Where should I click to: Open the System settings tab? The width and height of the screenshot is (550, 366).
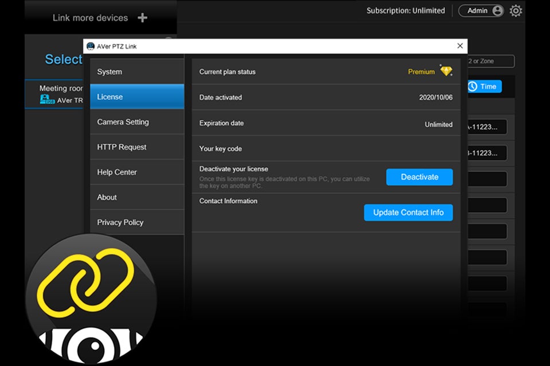[137, 71]
